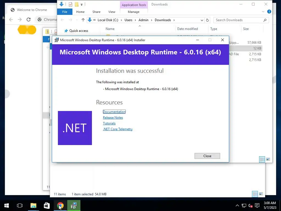
Task: Click the Welcome to Chrome browser tab
Action: click(x=32, y=10)
